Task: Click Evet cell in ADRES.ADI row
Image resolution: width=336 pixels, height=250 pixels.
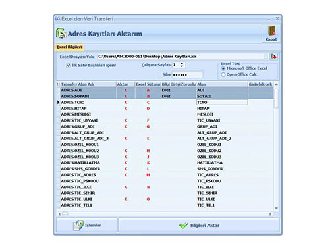Action: [x=179, y=90]
